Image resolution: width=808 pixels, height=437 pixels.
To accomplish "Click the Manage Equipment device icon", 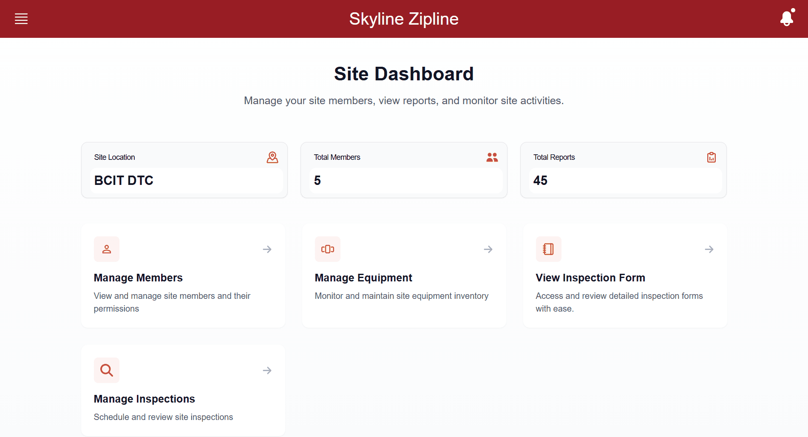I will pos(328,249).
